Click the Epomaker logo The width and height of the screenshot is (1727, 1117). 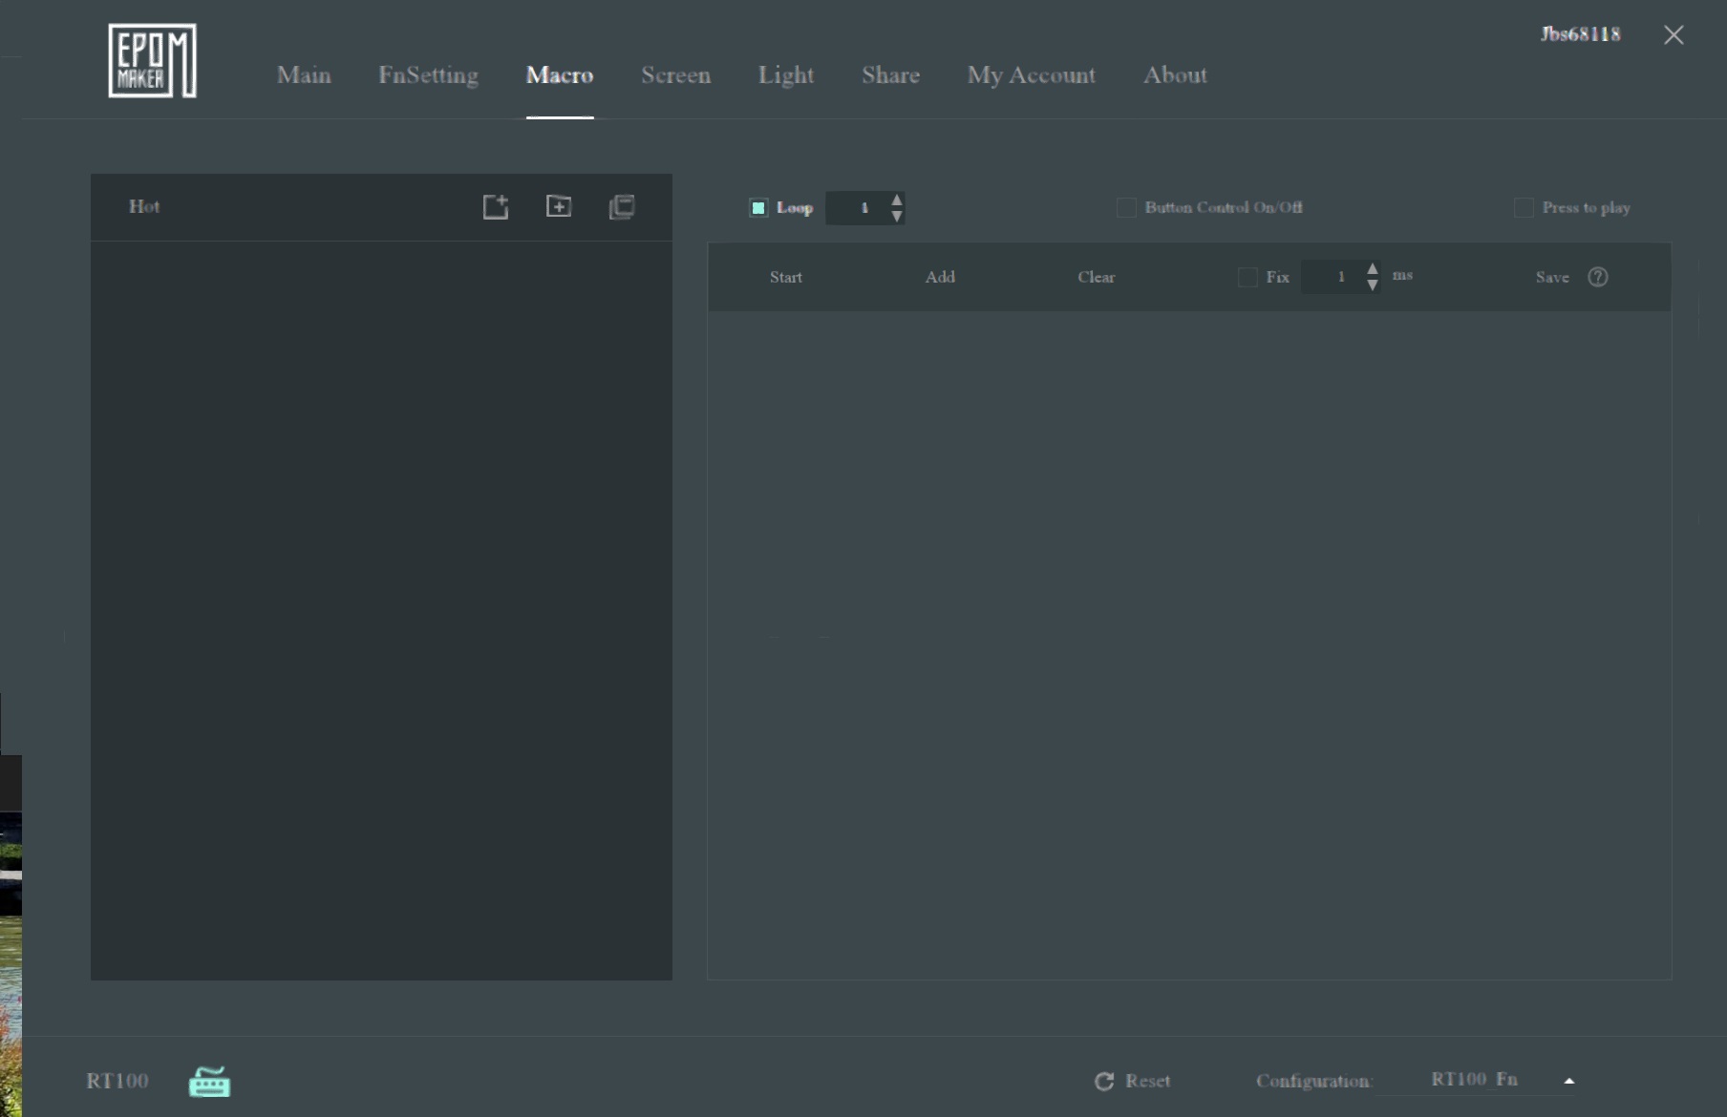pos(152,61)
